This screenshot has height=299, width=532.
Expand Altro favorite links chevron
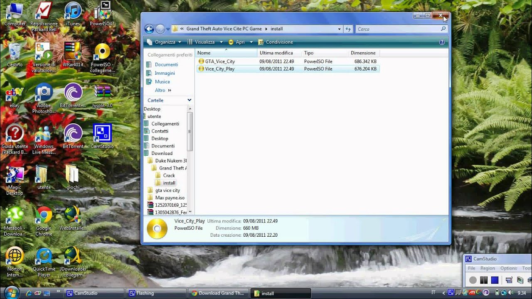tap(170, 90)
